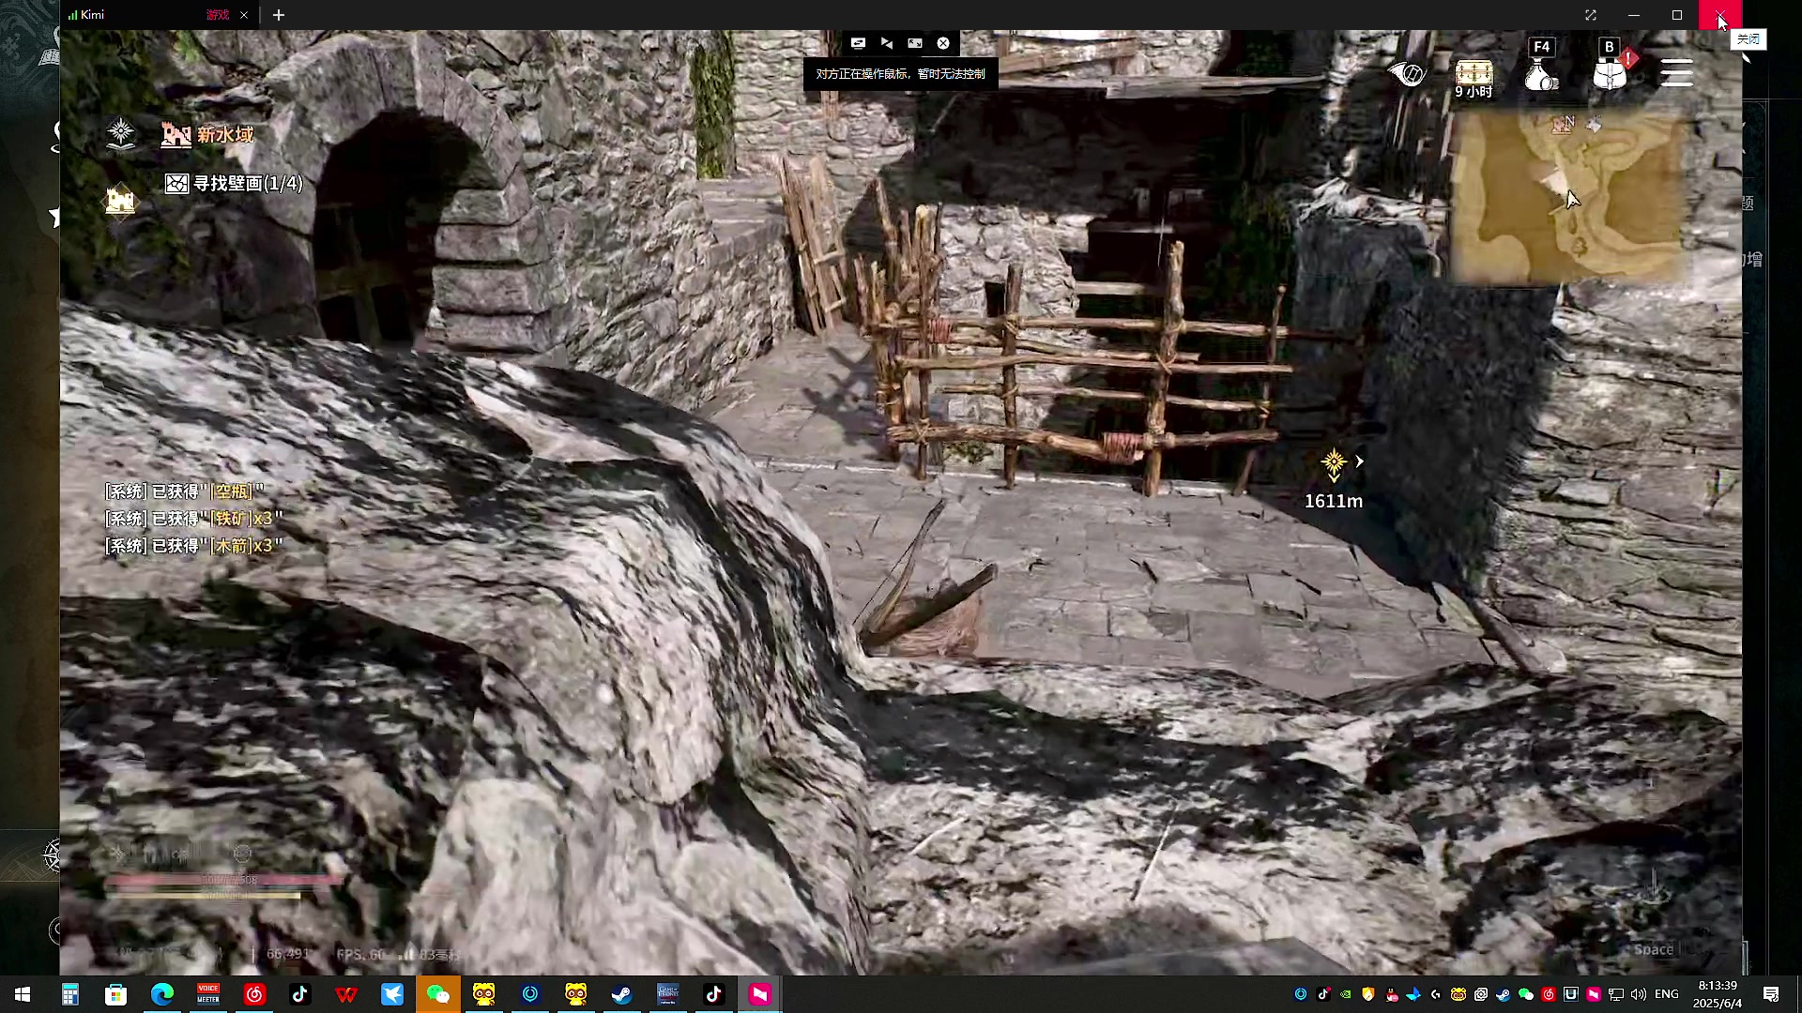Click the arrow right of the waypoint marker

pos(1359,461)
